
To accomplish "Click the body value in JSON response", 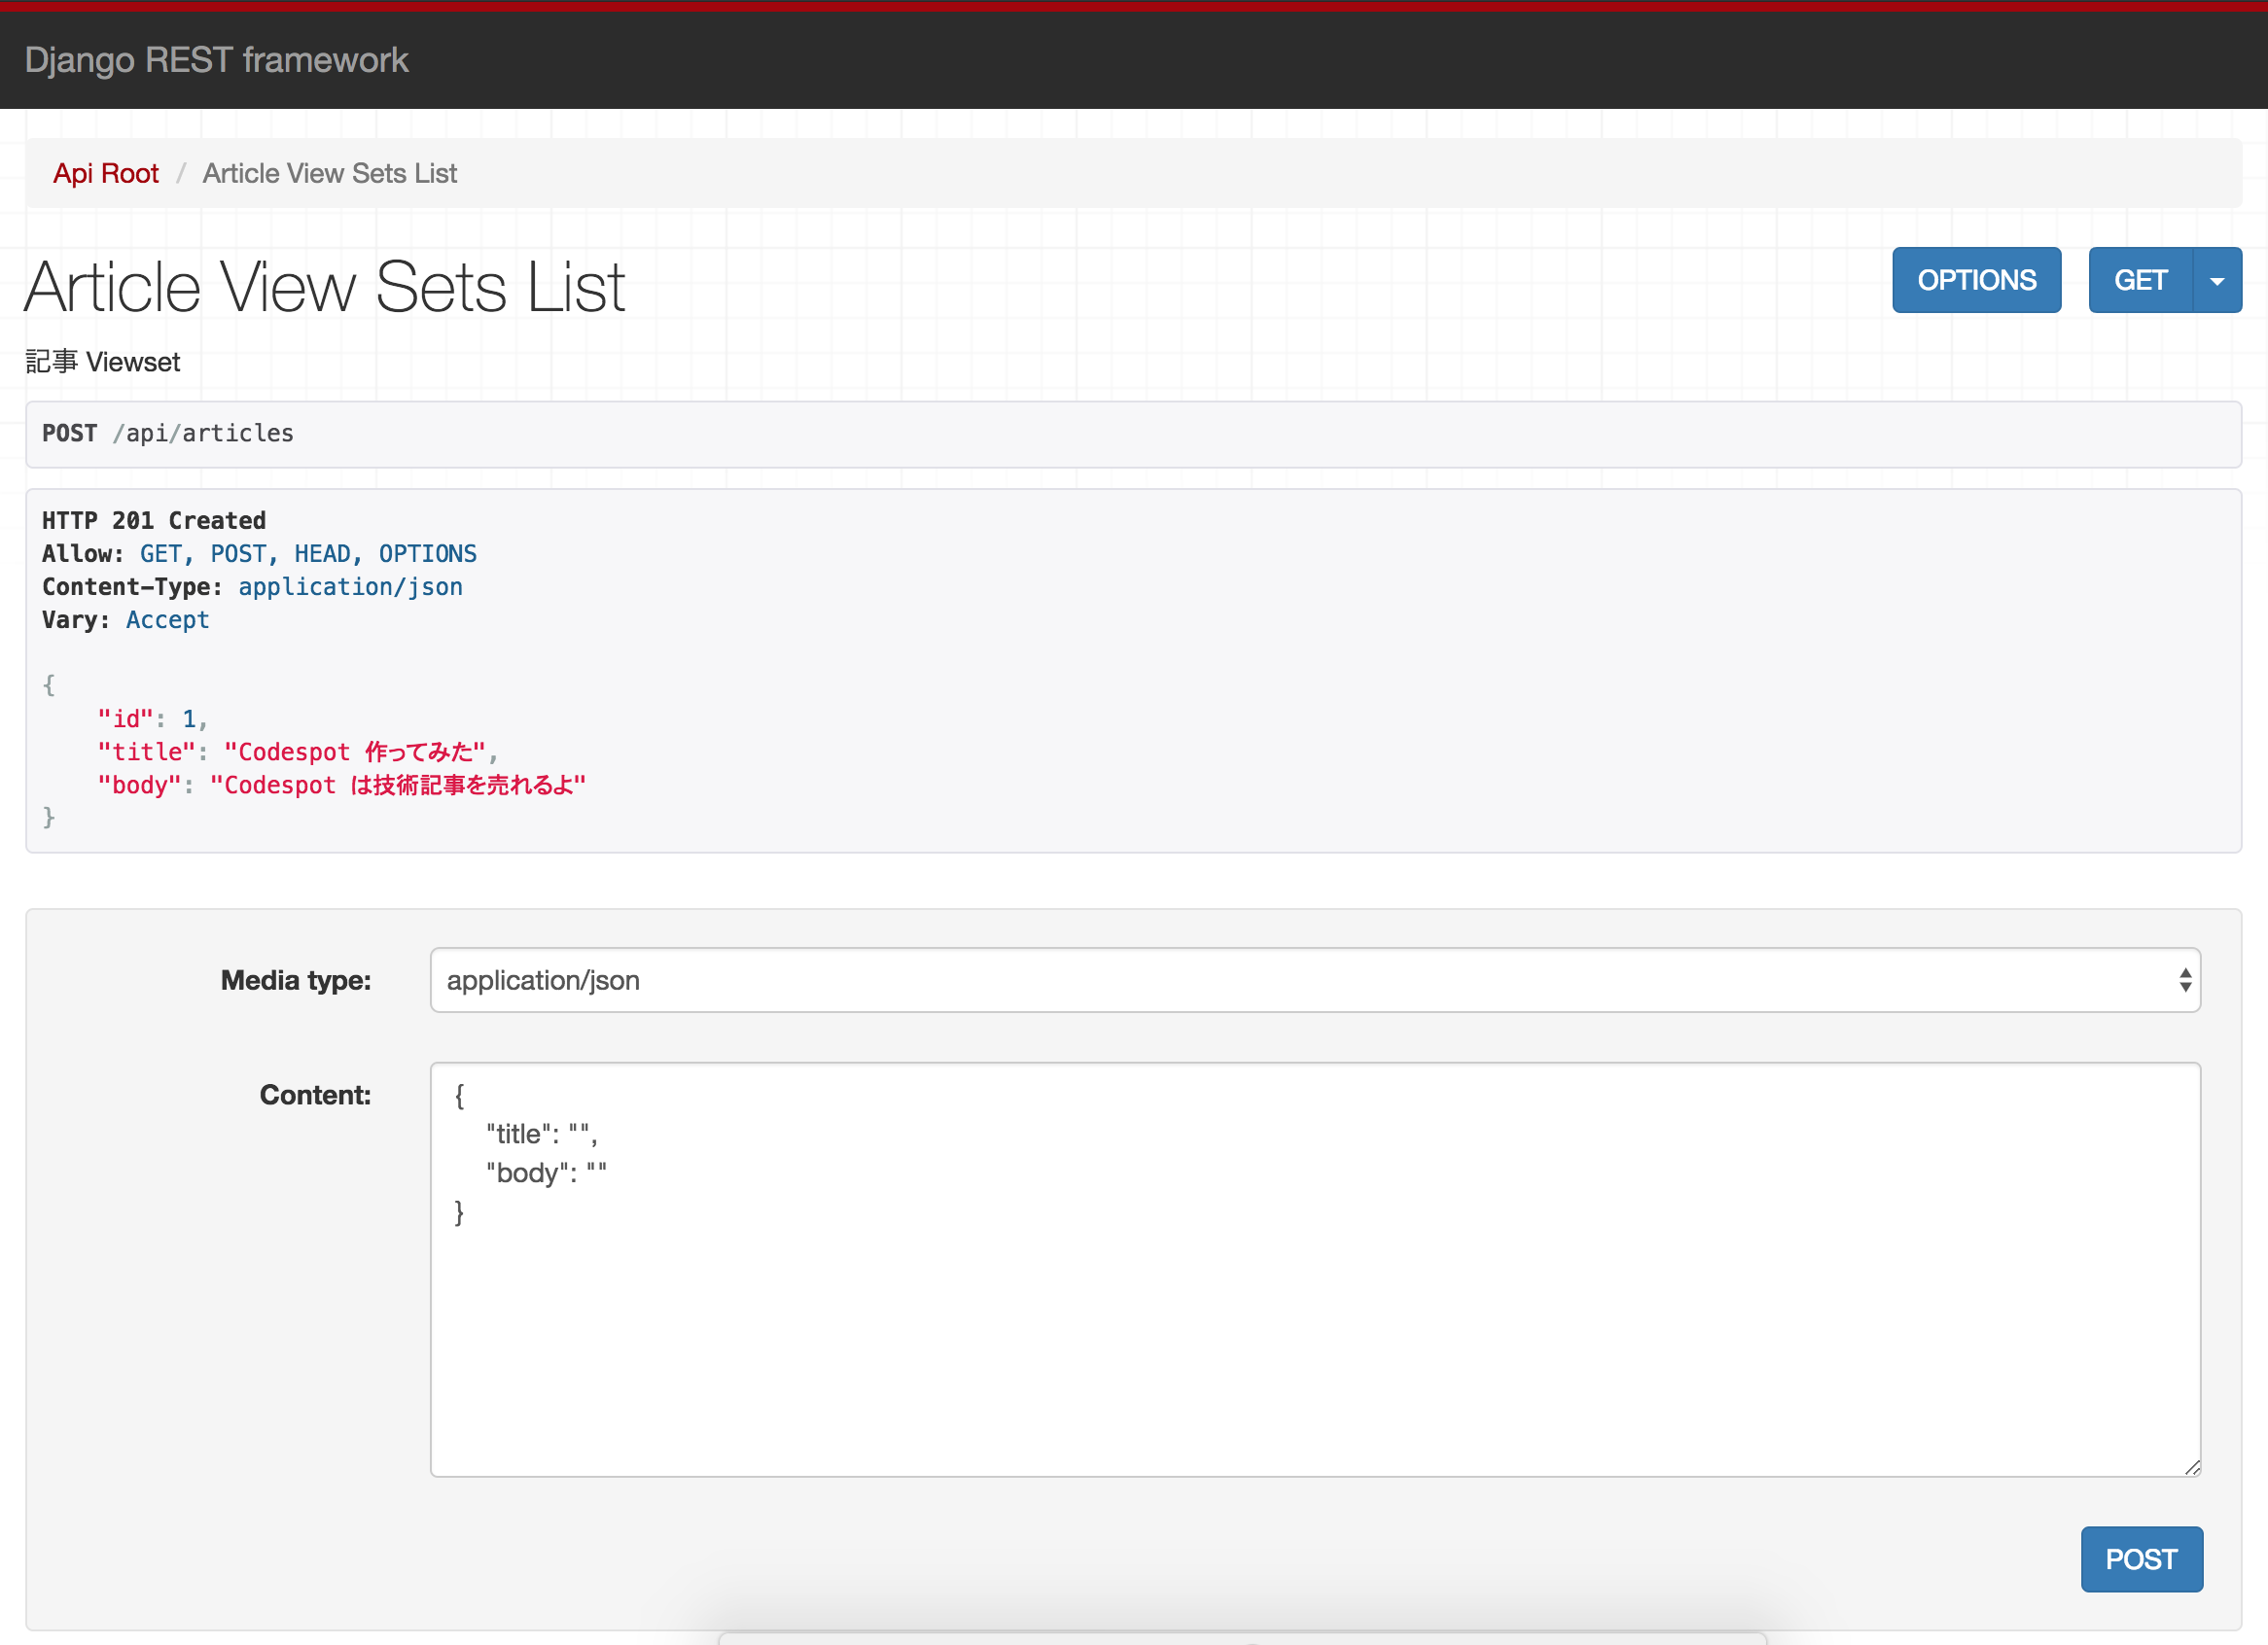I will coord(397,786).
